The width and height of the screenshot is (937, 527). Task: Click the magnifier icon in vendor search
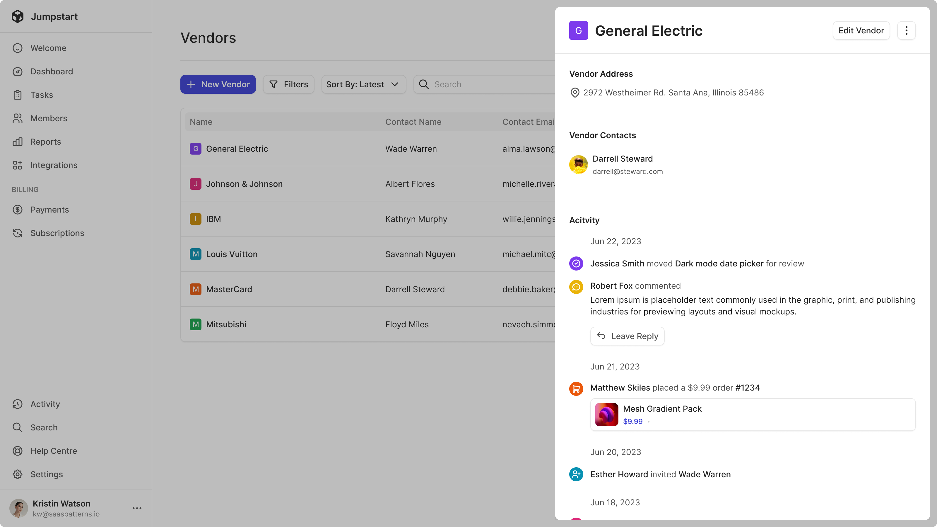coord(423,84)
